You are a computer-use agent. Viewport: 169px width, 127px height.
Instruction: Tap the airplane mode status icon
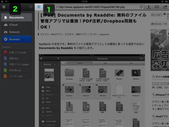pos(2,2)
